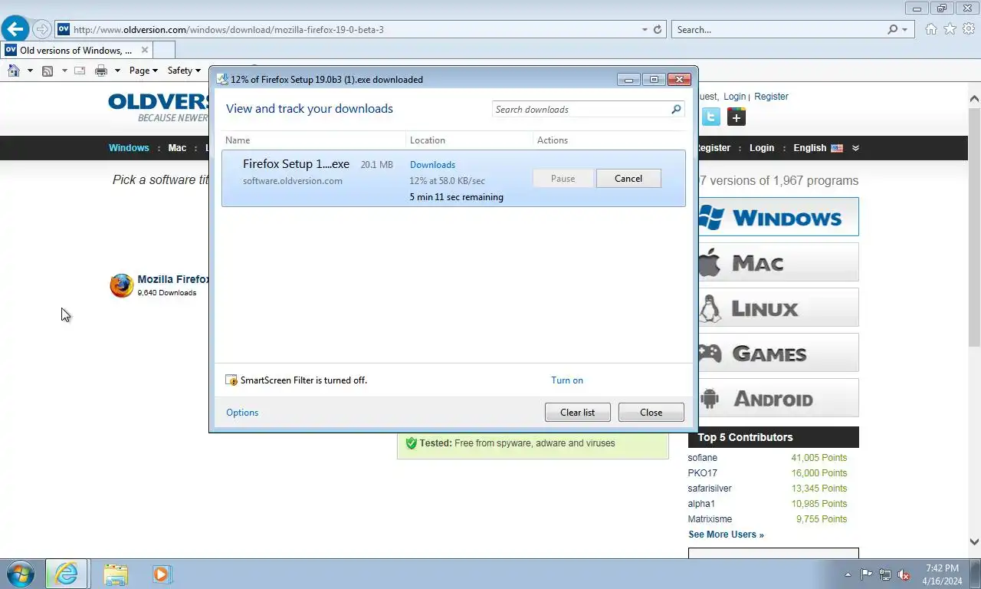Open IE Home page via house icon

930,29
